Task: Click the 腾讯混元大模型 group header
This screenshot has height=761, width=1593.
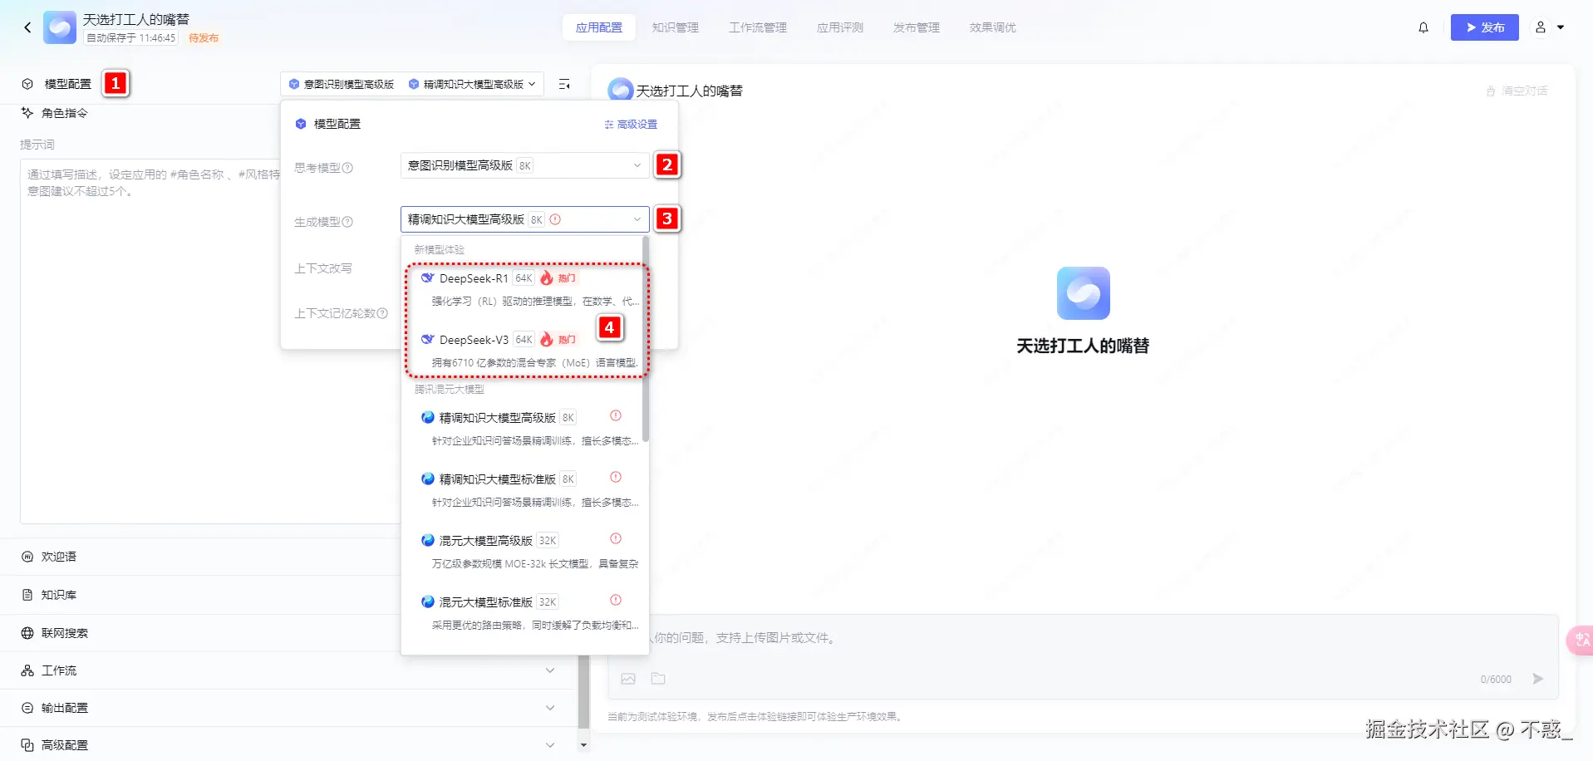Action: [x=450, y=389]
